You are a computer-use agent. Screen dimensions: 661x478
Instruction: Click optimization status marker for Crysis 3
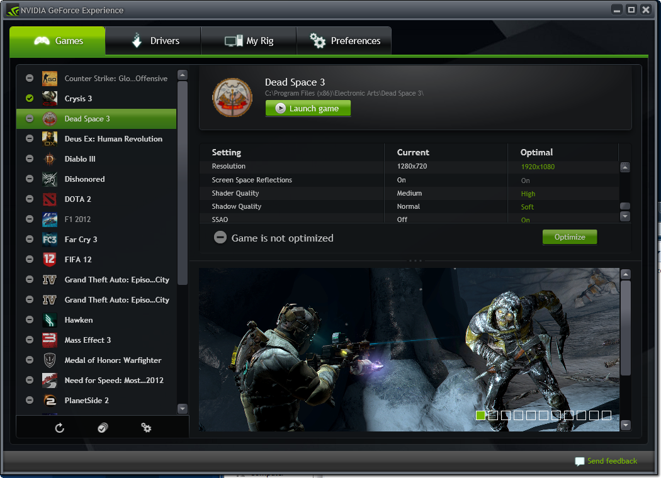click(x=30, y=99)
